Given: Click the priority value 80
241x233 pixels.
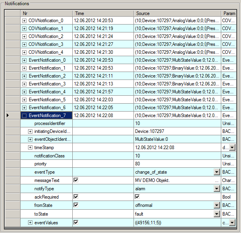Looking at the screenshot, I should (x=177, y=164).
